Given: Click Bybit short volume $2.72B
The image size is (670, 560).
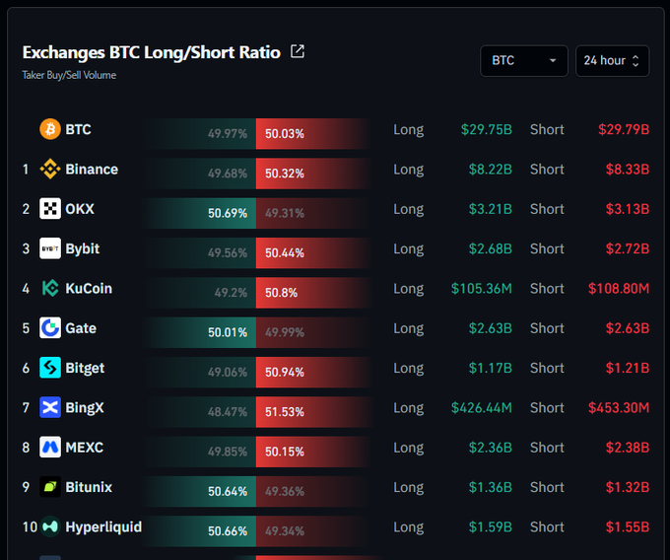Looking at the screenshot, I should click(x=628, y=248).
